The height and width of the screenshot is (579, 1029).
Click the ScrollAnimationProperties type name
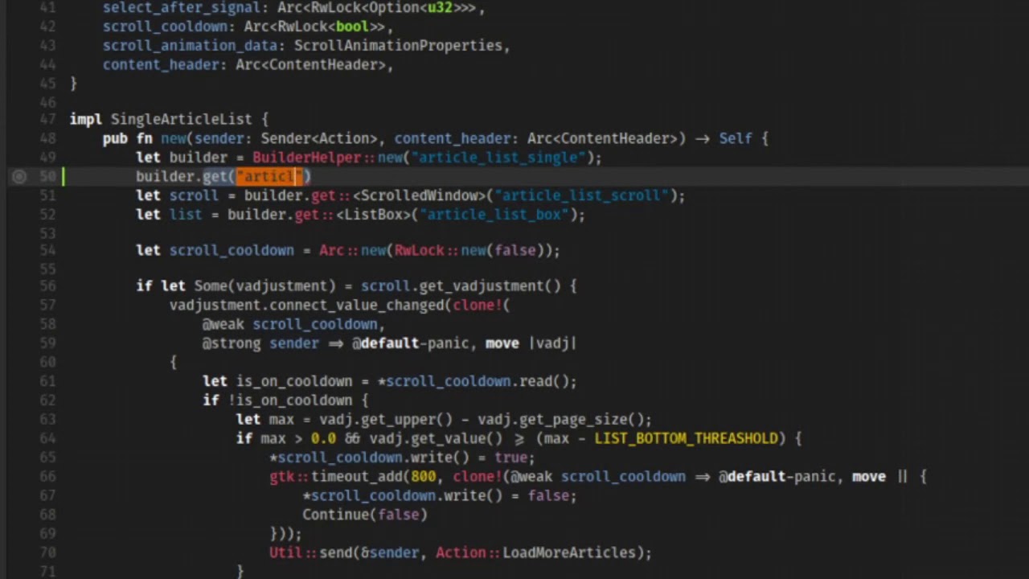point(398,46)
